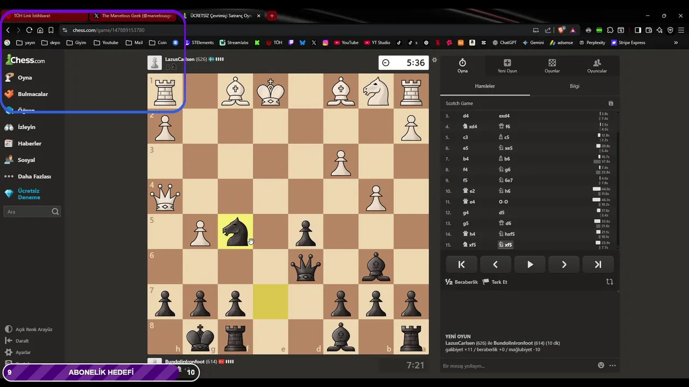This screenshot has width=689, height=387.
Task: Click the white queen on rank 4
Action: (165, 197)
